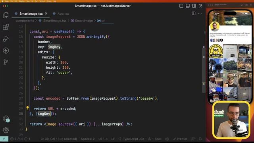Click the '<Image' tag on line 32
The image size is (254, 143).
click(x=50, y=124)
